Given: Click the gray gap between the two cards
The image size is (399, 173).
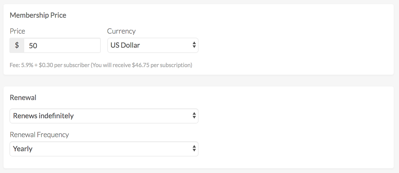Looking at the screenshot, I should (x=199, y=81).
